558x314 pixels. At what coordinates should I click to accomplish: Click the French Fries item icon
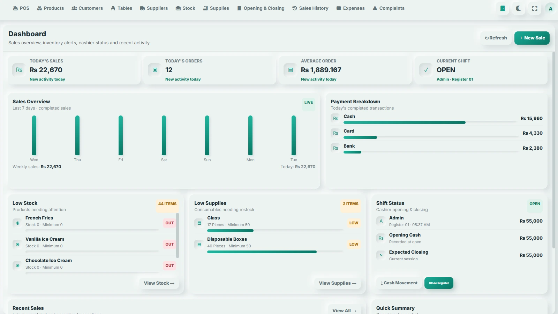tap(17, 223)
